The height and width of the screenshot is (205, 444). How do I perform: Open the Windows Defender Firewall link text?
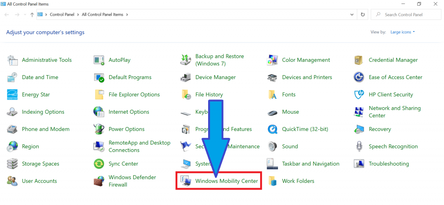click(132, 181)
